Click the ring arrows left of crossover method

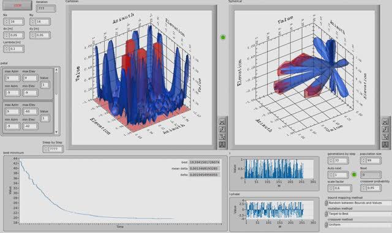(x=326, y=225)
